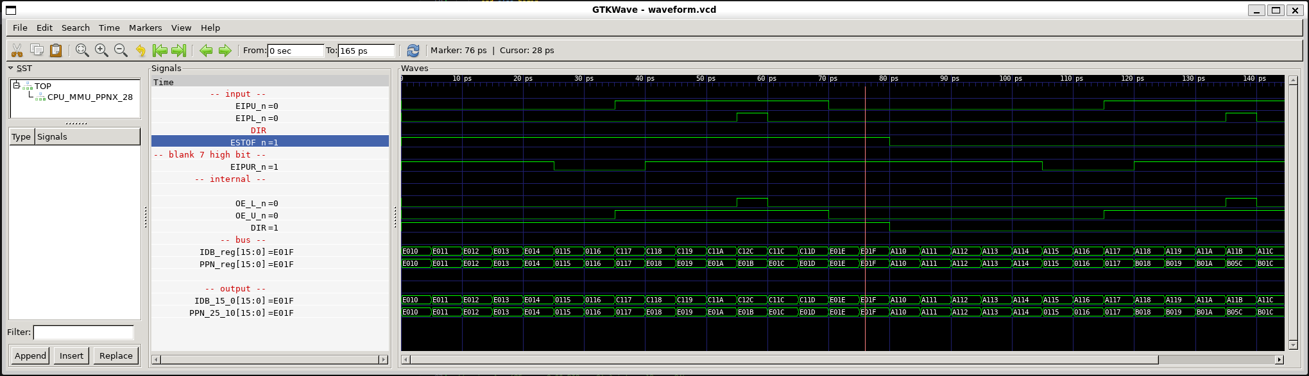Open the Time menu
The height and width of the screenshot is (376, 1309).
109,28
